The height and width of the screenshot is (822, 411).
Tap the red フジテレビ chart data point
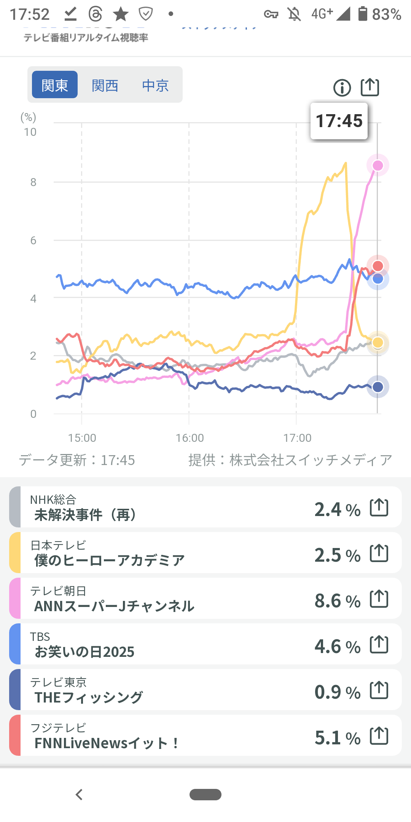pyautogui.click(x=378, y=266)
